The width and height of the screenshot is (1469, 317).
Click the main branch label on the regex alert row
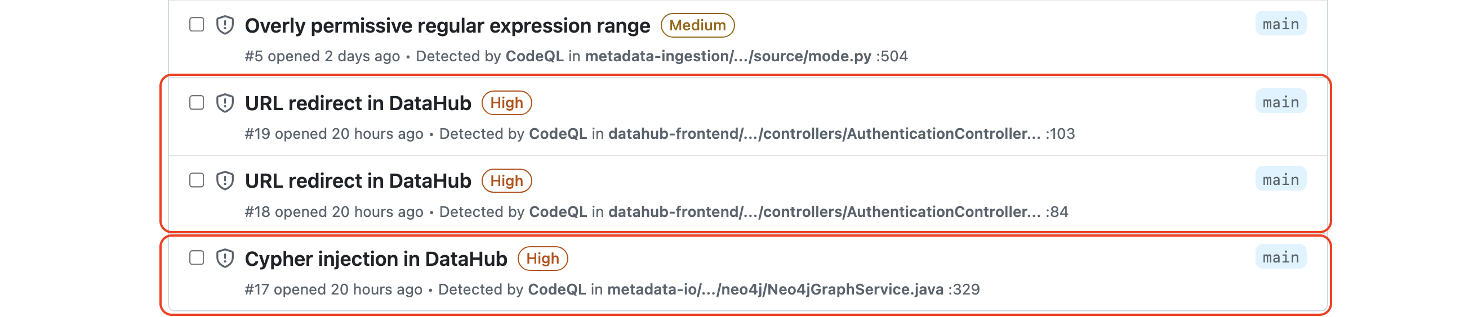click(1280, 24)
